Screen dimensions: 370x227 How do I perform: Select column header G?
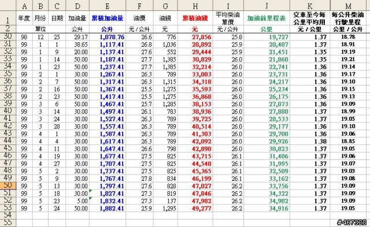click(165, 6)
